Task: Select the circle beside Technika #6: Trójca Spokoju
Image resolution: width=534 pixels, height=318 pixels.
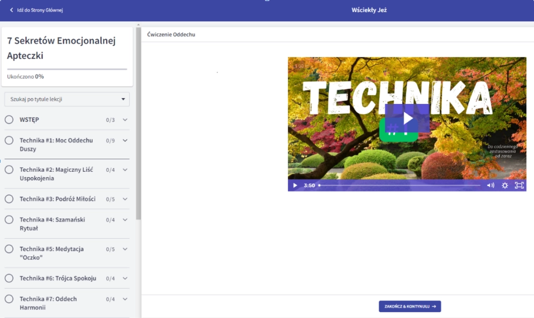Action: [9, 278]
